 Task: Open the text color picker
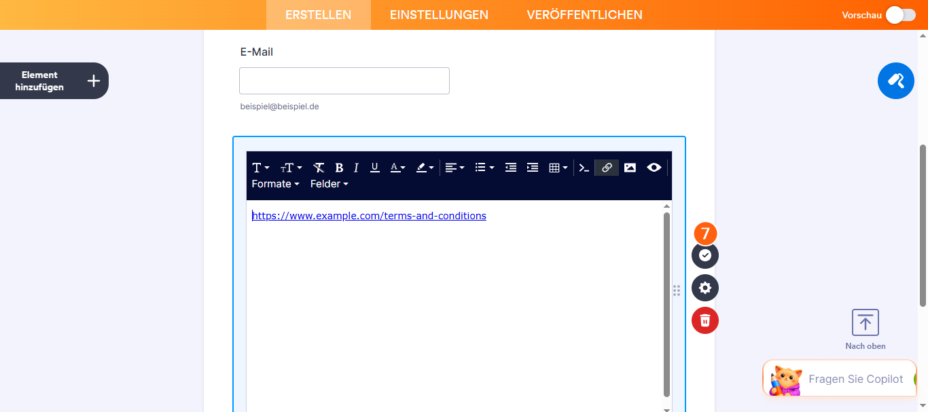[x=397, y=168]
